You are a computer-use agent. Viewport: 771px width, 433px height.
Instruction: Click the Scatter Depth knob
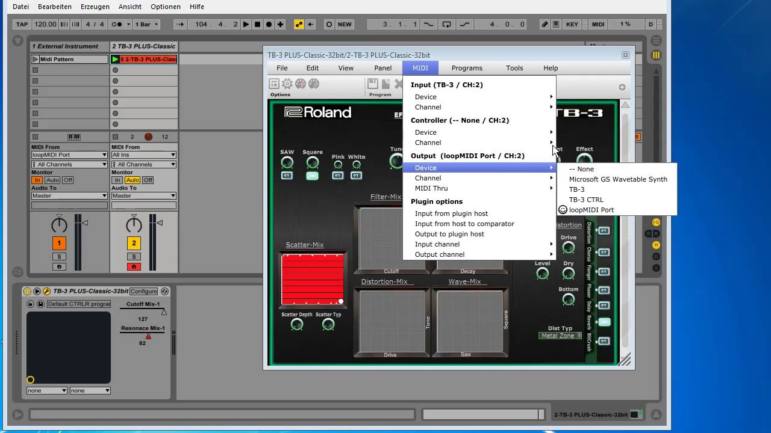click(x=296, y=325)
